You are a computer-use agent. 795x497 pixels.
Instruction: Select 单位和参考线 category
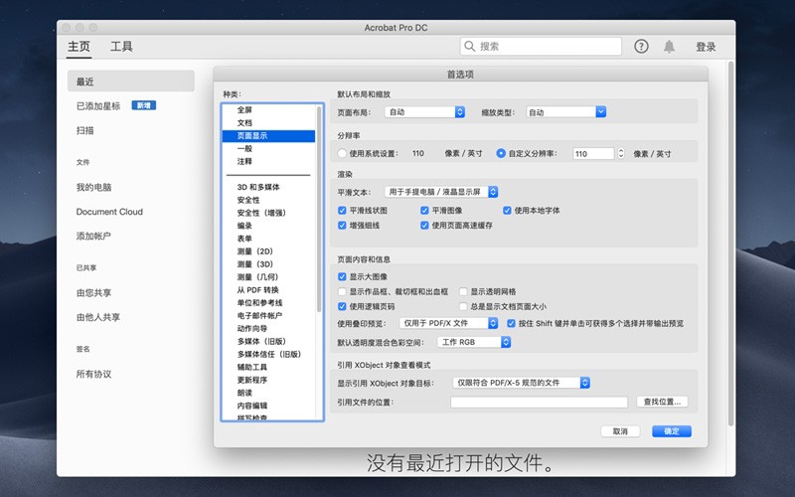(259, 303)
